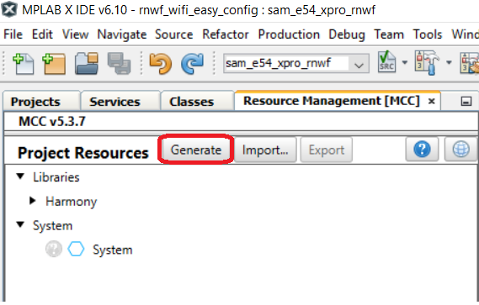This screenshot has width=479, height=305.
Task: Open Project using folder icon
Action: pos(87,64)
